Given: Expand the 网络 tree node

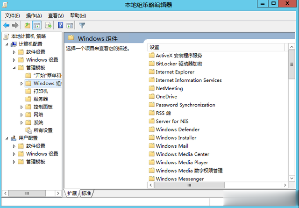Looking at the screenshot, I should tap(21, 115).
